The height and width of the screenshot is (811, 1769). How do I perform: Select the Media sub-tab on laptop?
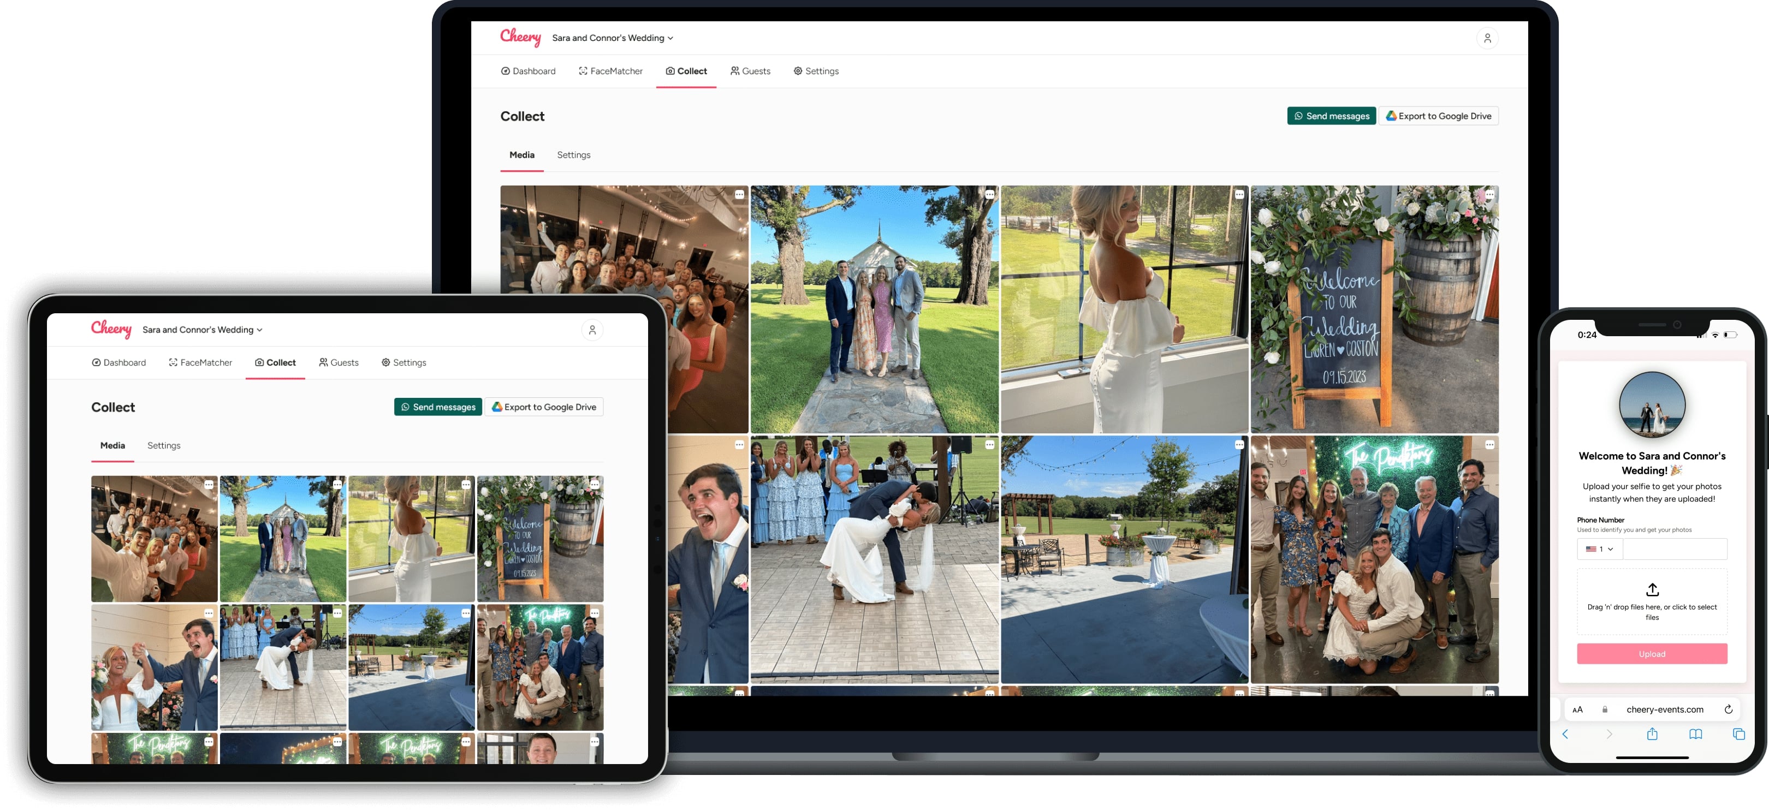point(521,155)
